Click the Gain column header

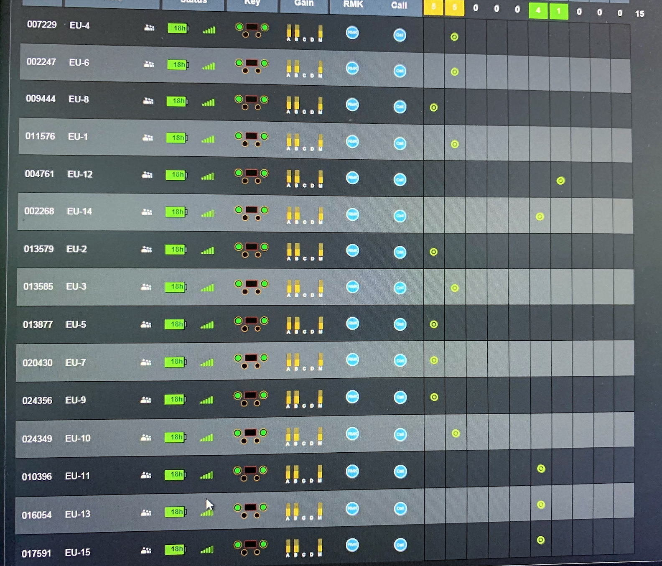pos(304,4)
